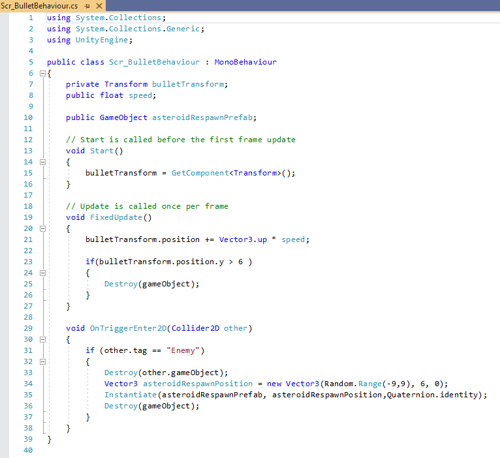Click the MonoBehaviour base class name
Viewport: 500px width, 458px height.
click(x=245, y=62)
